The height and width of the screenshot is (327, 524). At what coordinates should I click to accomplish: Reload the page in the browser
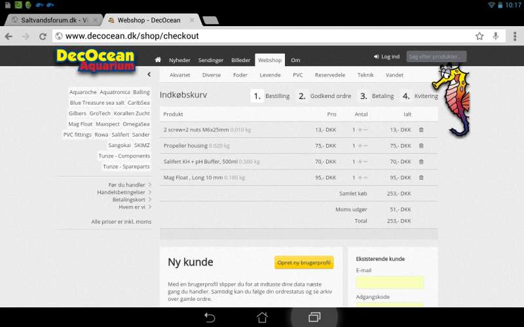pos(43,36)
